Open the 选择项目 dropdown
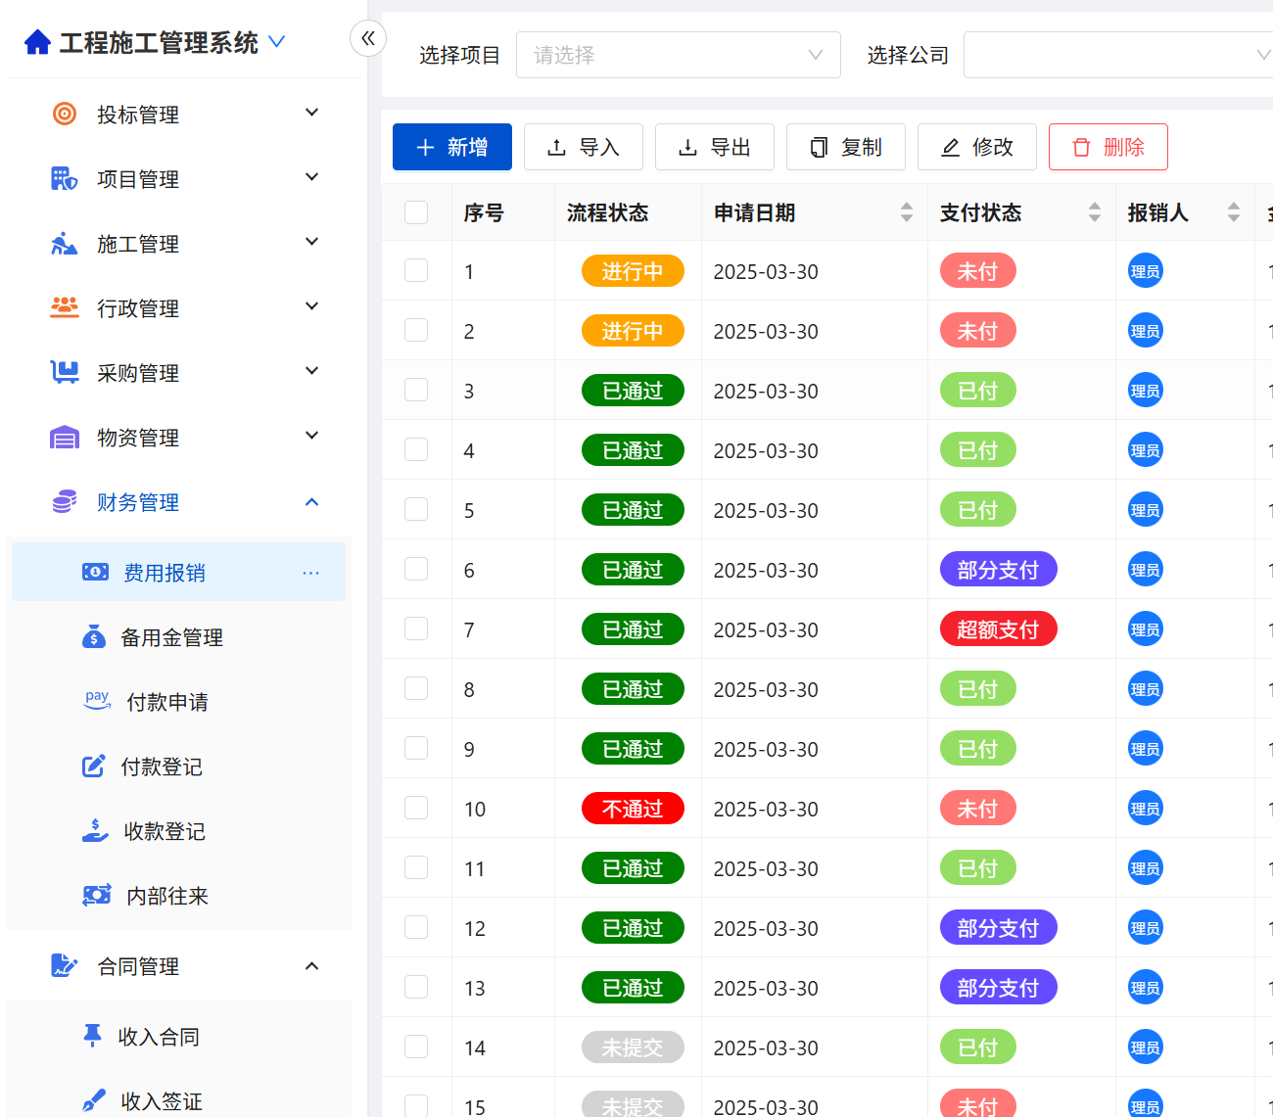 click(x=678, y=55)
